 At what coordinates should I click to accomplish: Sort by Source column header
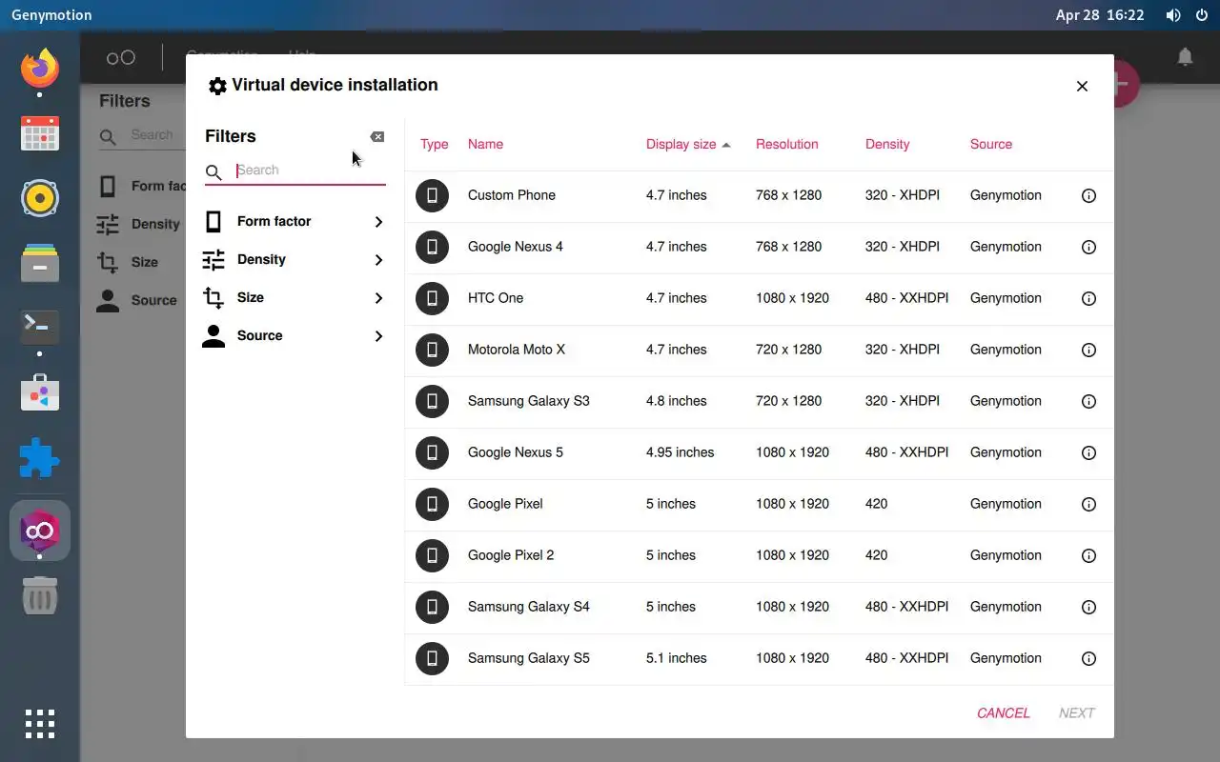991,144
